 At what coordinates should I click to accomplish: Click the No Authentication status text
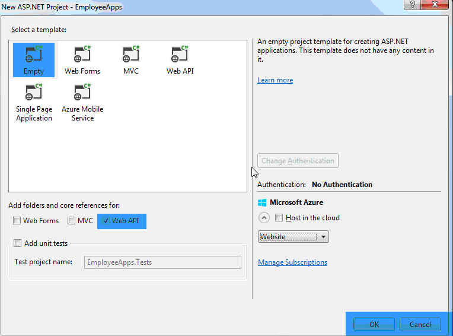[x=342, y=185]
